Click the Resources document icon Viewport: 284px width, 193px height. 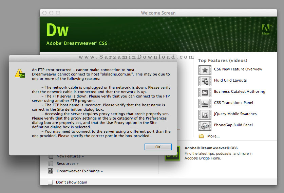(x=51, y=164)
